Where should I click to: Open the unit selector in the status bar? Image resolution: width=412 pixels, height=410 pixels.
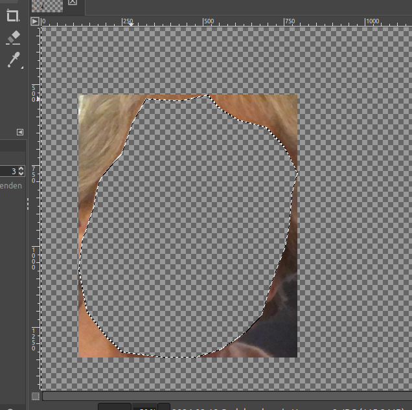(x=115, y=407)
